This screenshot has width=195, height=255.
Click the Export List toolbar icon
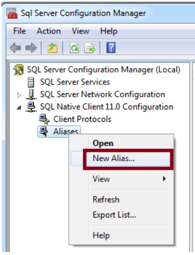pos(90,48)
